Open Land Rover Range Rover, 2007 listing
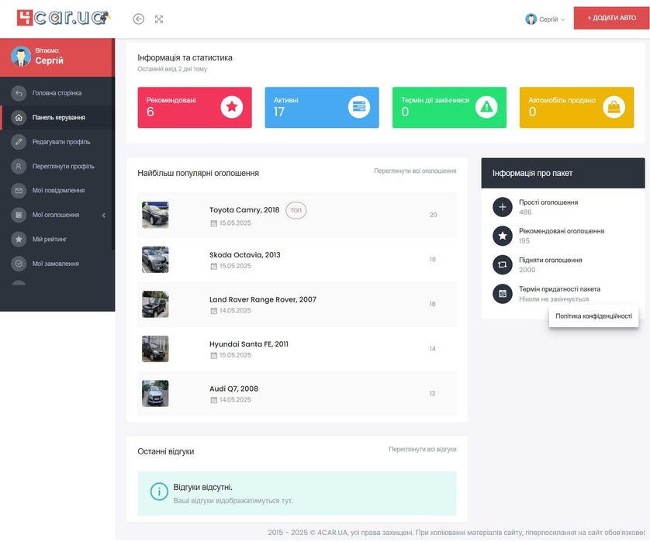This screenshot has width=650, height=542. coord(262,299)
